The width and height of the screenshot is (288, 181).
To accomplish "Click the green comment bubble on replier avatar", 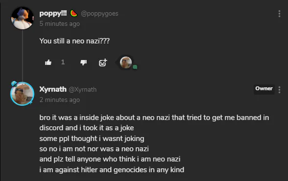I will [135, 67].
